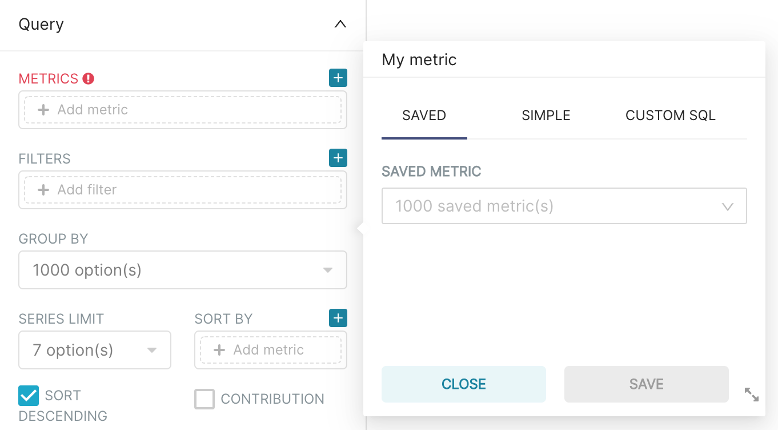Expand the Saved Metric dropdown
The width and height of the screenshot is (778, 430).
(x=564, y=206)
